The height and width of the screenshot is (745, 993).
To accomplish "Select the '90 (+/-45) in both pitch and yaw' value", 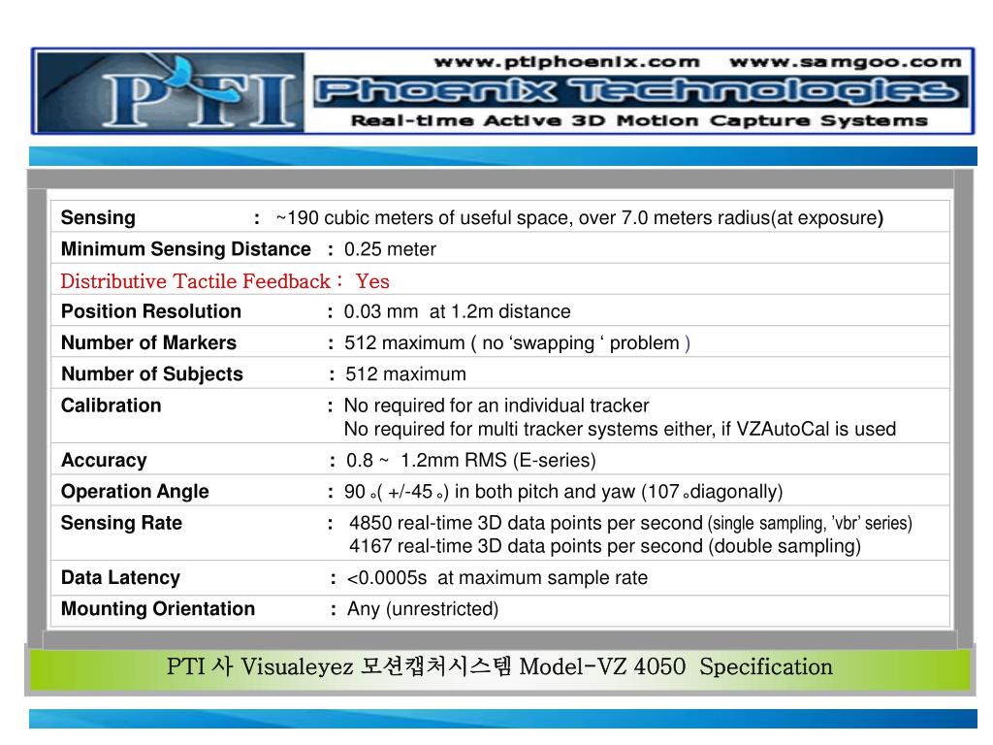I will click(x=563, y=492).
